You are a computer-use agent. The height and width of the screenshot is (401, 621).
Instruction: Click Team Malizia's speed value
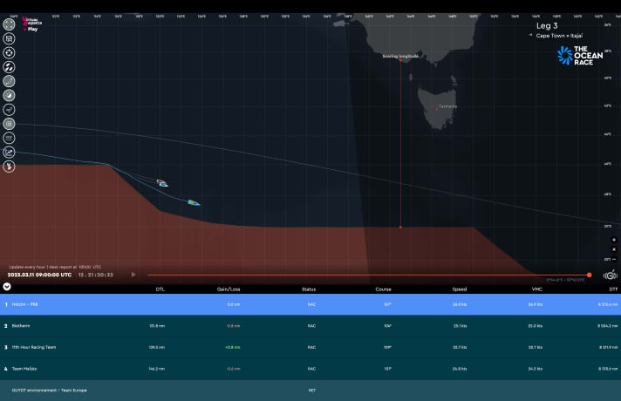(460, 369)
